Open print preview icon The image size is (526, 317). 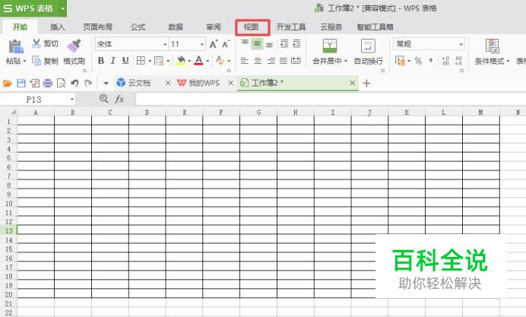pos(61,83)
